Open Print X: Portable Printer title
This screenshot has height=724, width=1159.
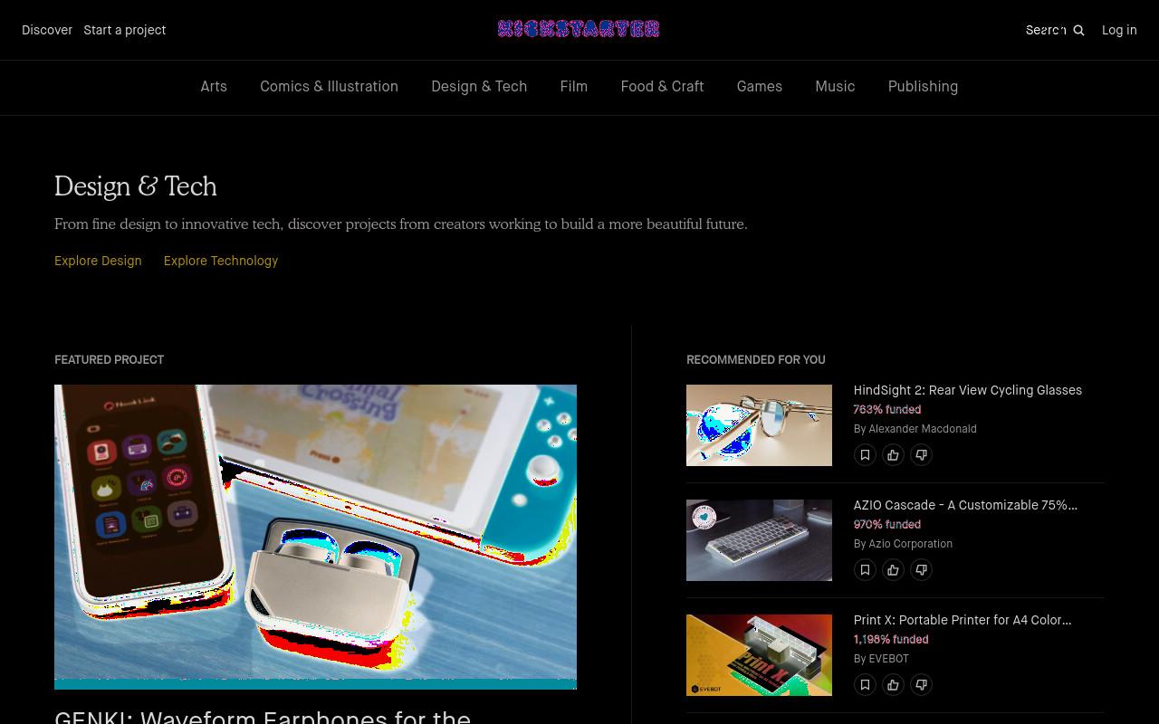(x=963, y=620)
